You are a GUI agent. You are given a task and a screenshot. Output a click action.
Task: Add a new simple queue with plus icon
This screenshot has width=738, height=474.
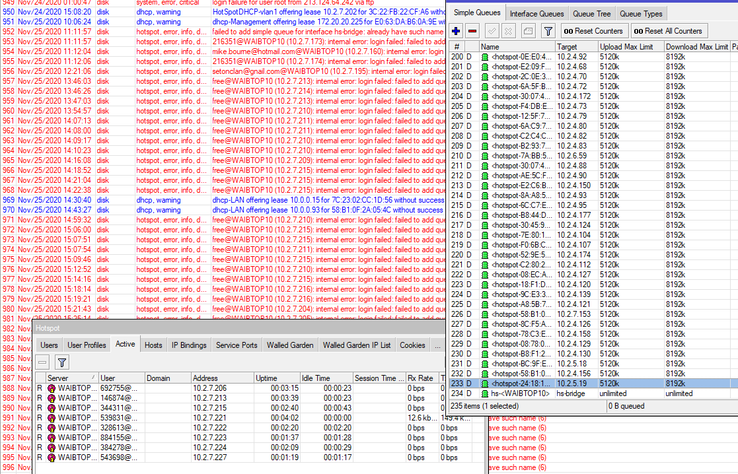pyautogui.click(x=456, y=31)
